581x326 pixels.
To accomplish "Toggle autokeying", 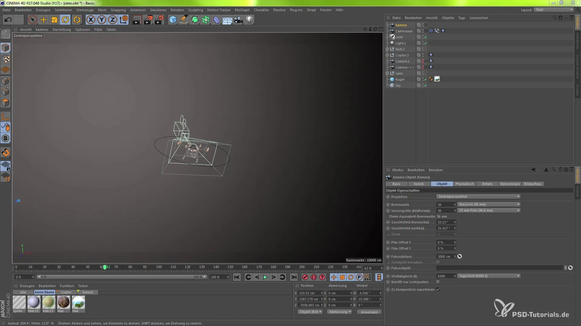I will pos(314,277).
